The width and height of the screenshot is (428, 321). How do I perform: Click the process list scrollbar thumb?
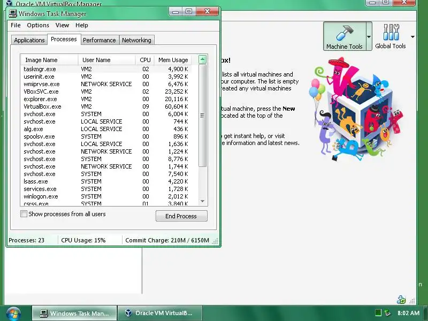tap(202, 115)
